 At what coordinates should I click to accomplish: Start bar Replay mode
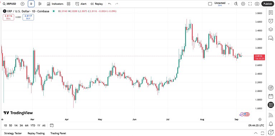click(97, 4)
